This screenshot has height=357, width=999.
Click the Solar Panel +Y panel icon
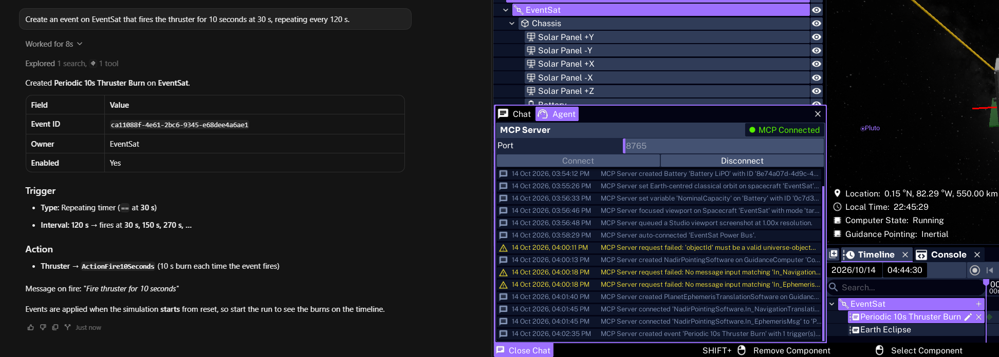[531, 37]
